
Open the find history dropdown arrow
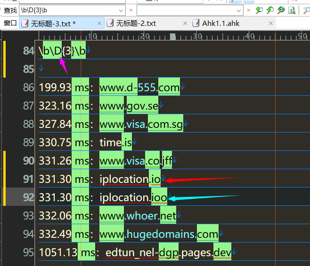point(121,10)
